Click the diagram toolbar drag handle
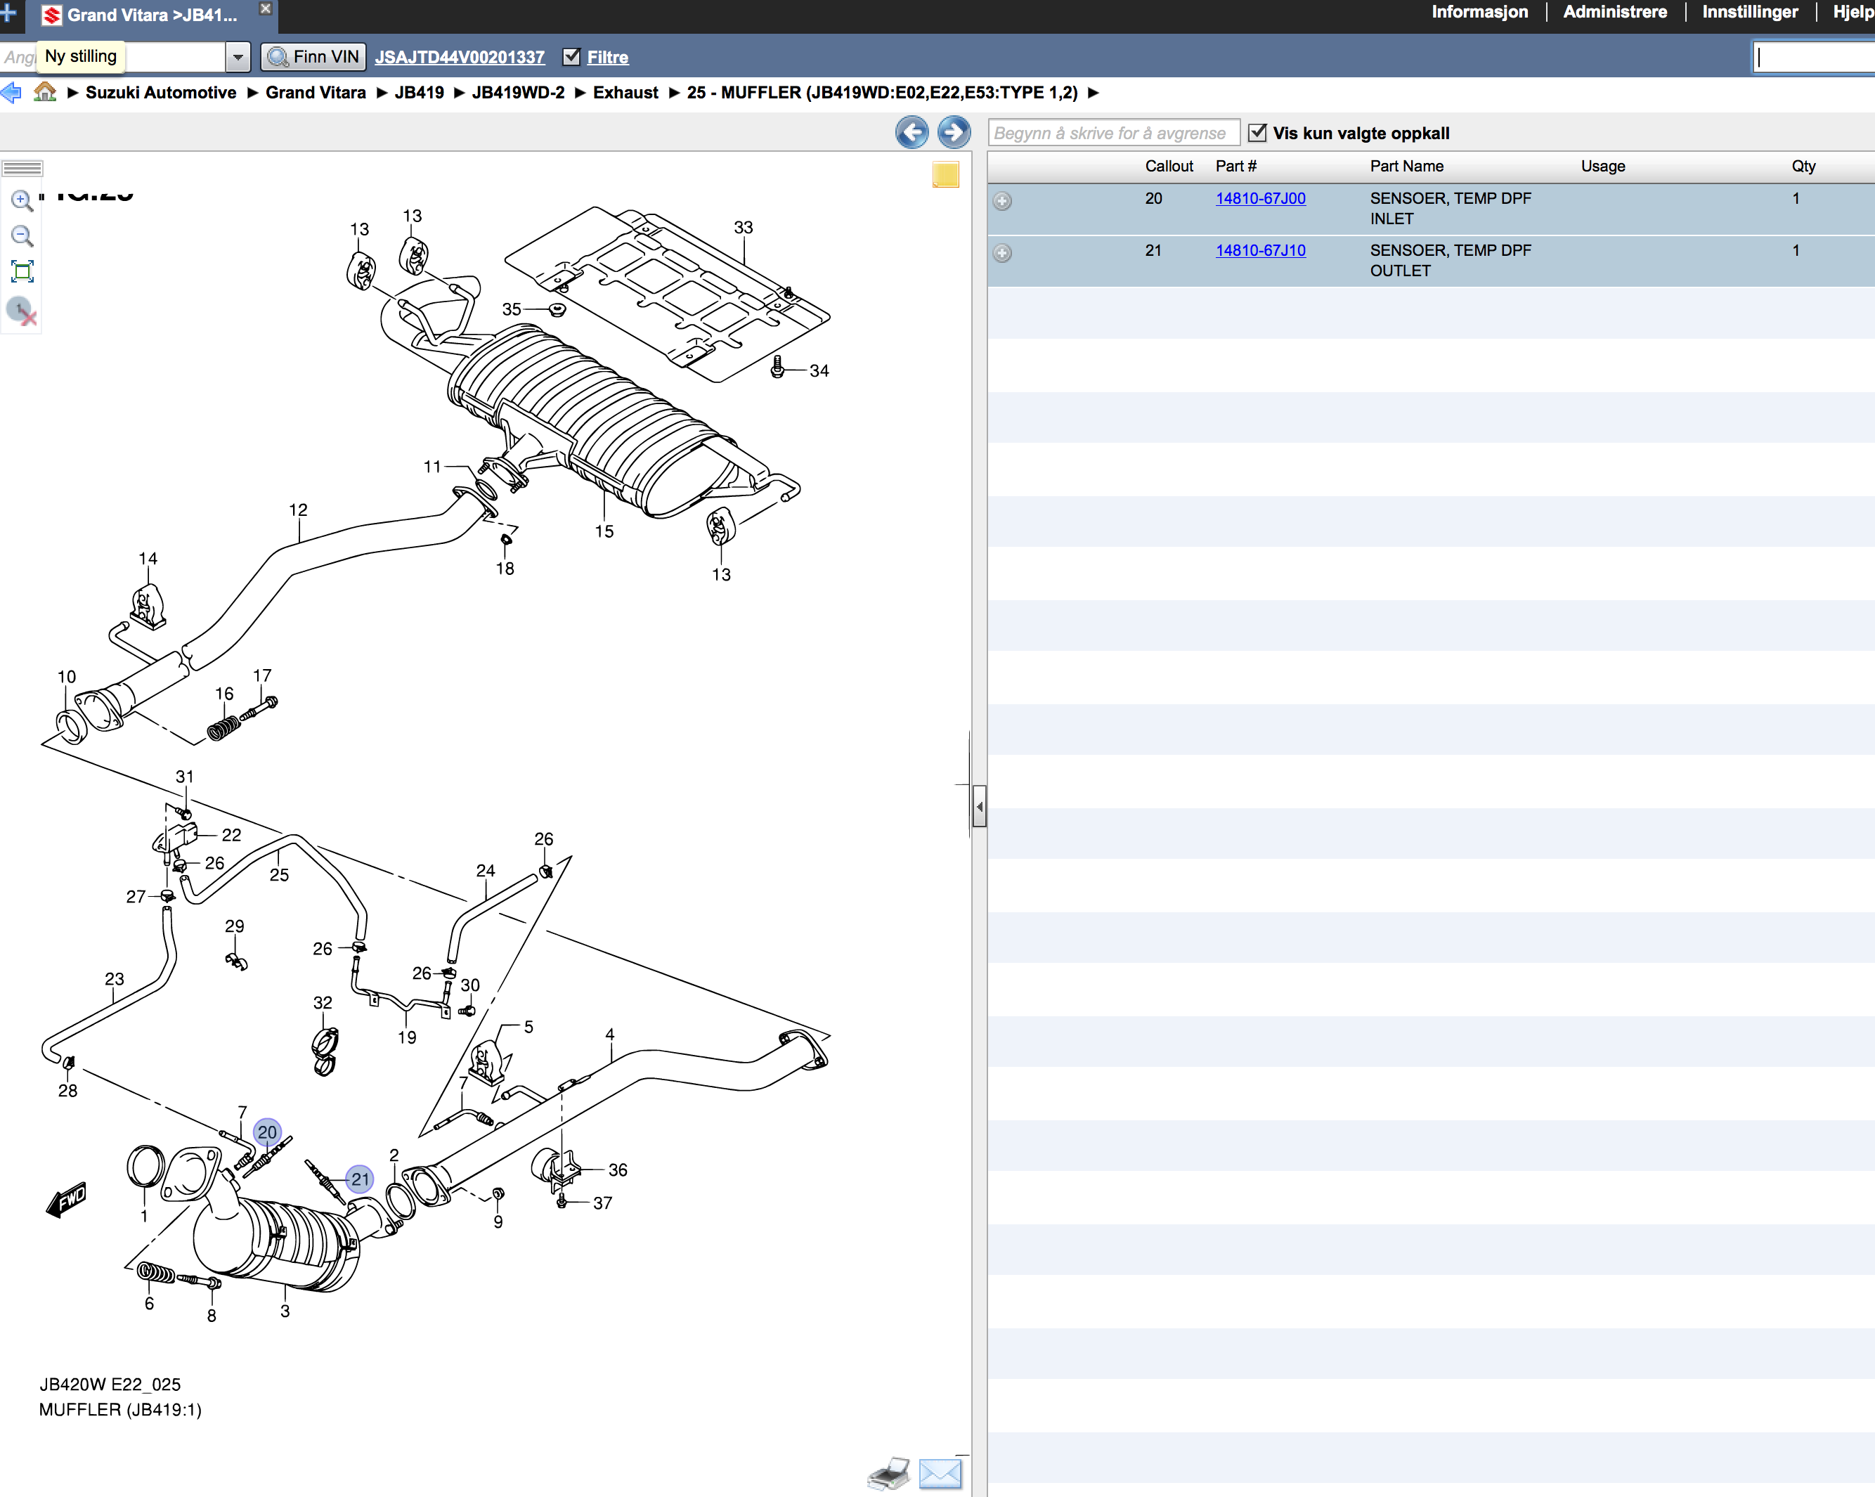 coord(22,168)
